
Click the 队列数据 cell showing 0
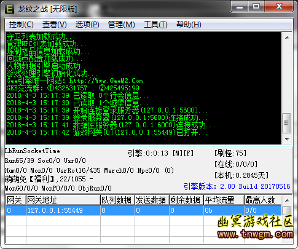[x=117, y=210]
